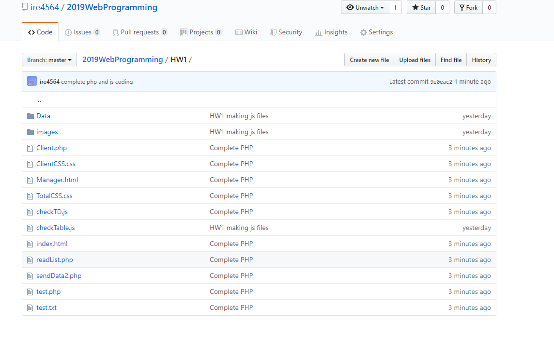Open the index.html file
This screenshot has width=554, height=337.
[52, 244]
